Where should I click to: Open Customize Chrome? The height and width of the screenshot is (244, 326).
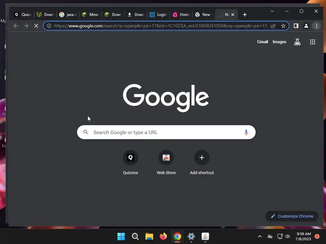point(292,216)
